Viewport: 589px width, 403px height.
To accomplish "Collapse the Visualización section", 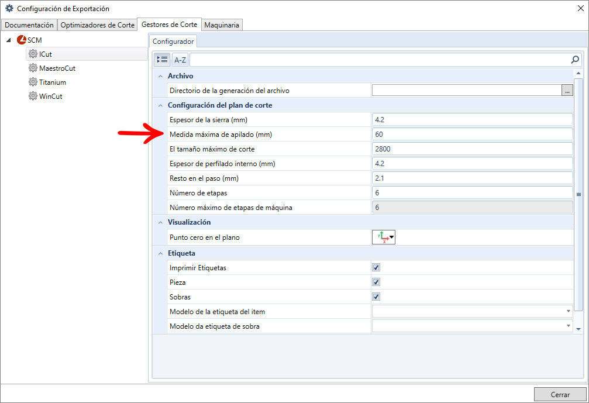I will 160,222.
